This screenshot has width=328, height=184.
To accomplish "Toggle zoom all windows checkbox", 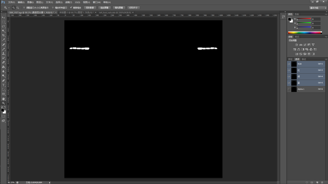I will tap(53, 7).
